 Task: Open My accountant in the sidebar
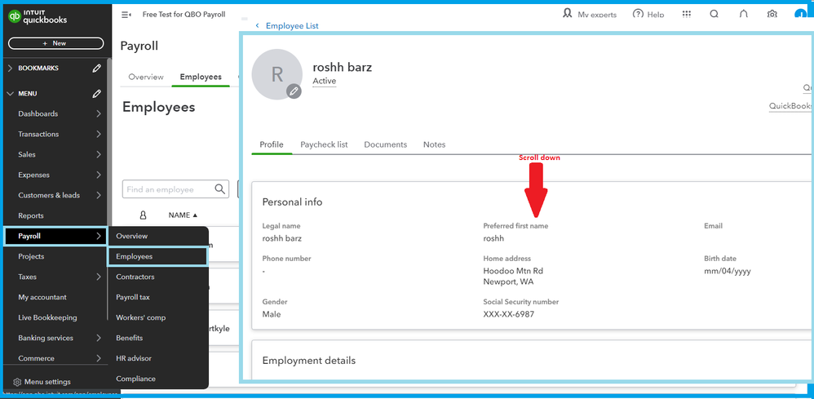coord(42,297)
